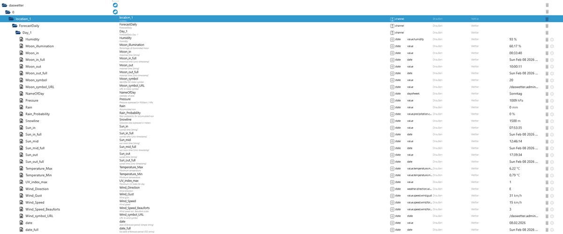
Task: Open custom settings for Moon_in
Action: [x=552, y=53]
